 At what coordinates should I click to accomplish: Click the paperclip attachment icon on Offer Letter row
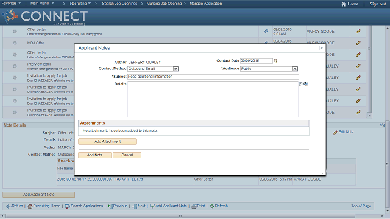pos(266,31)
